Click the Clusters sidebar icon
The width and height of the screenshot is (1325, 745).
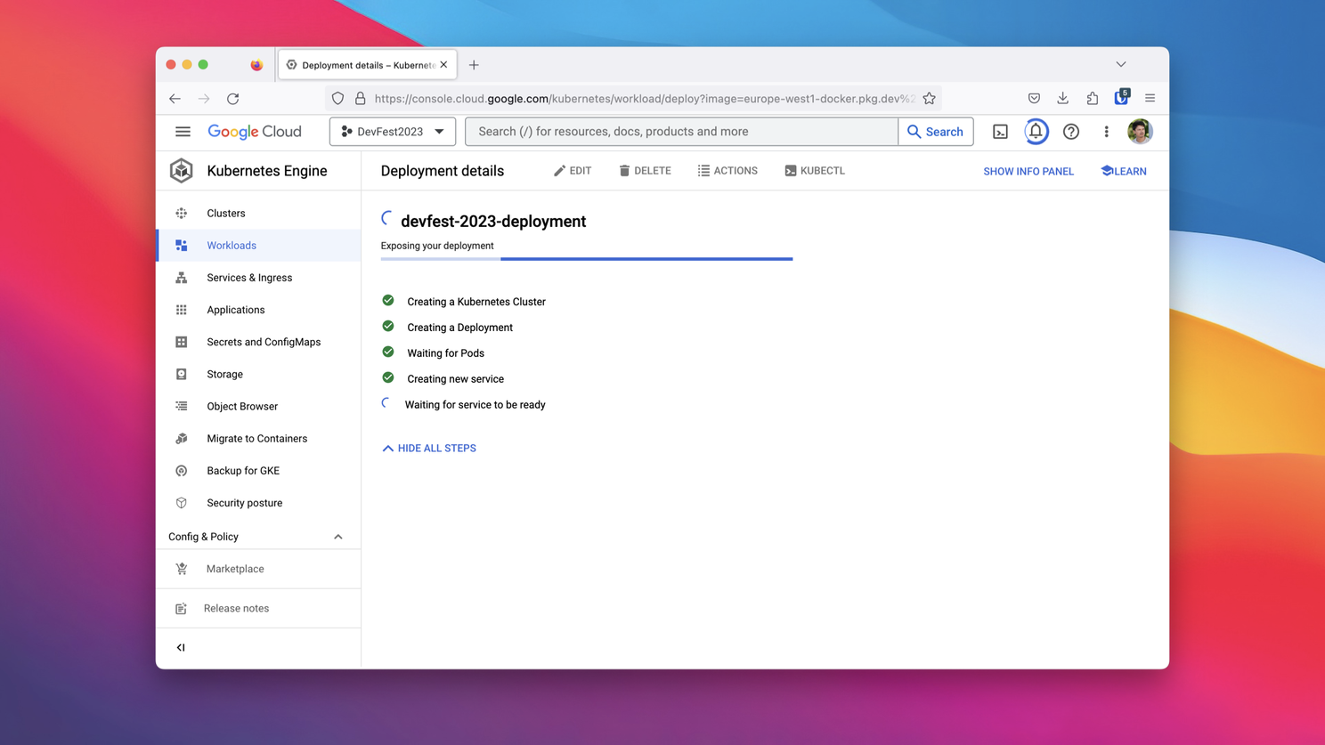[182, 214]
